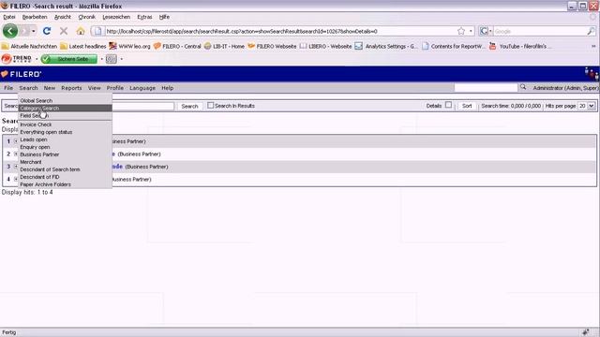Choose Merchant menu entry
The height and width of the screenshot is (337, 600).
(x=65, y=162)
